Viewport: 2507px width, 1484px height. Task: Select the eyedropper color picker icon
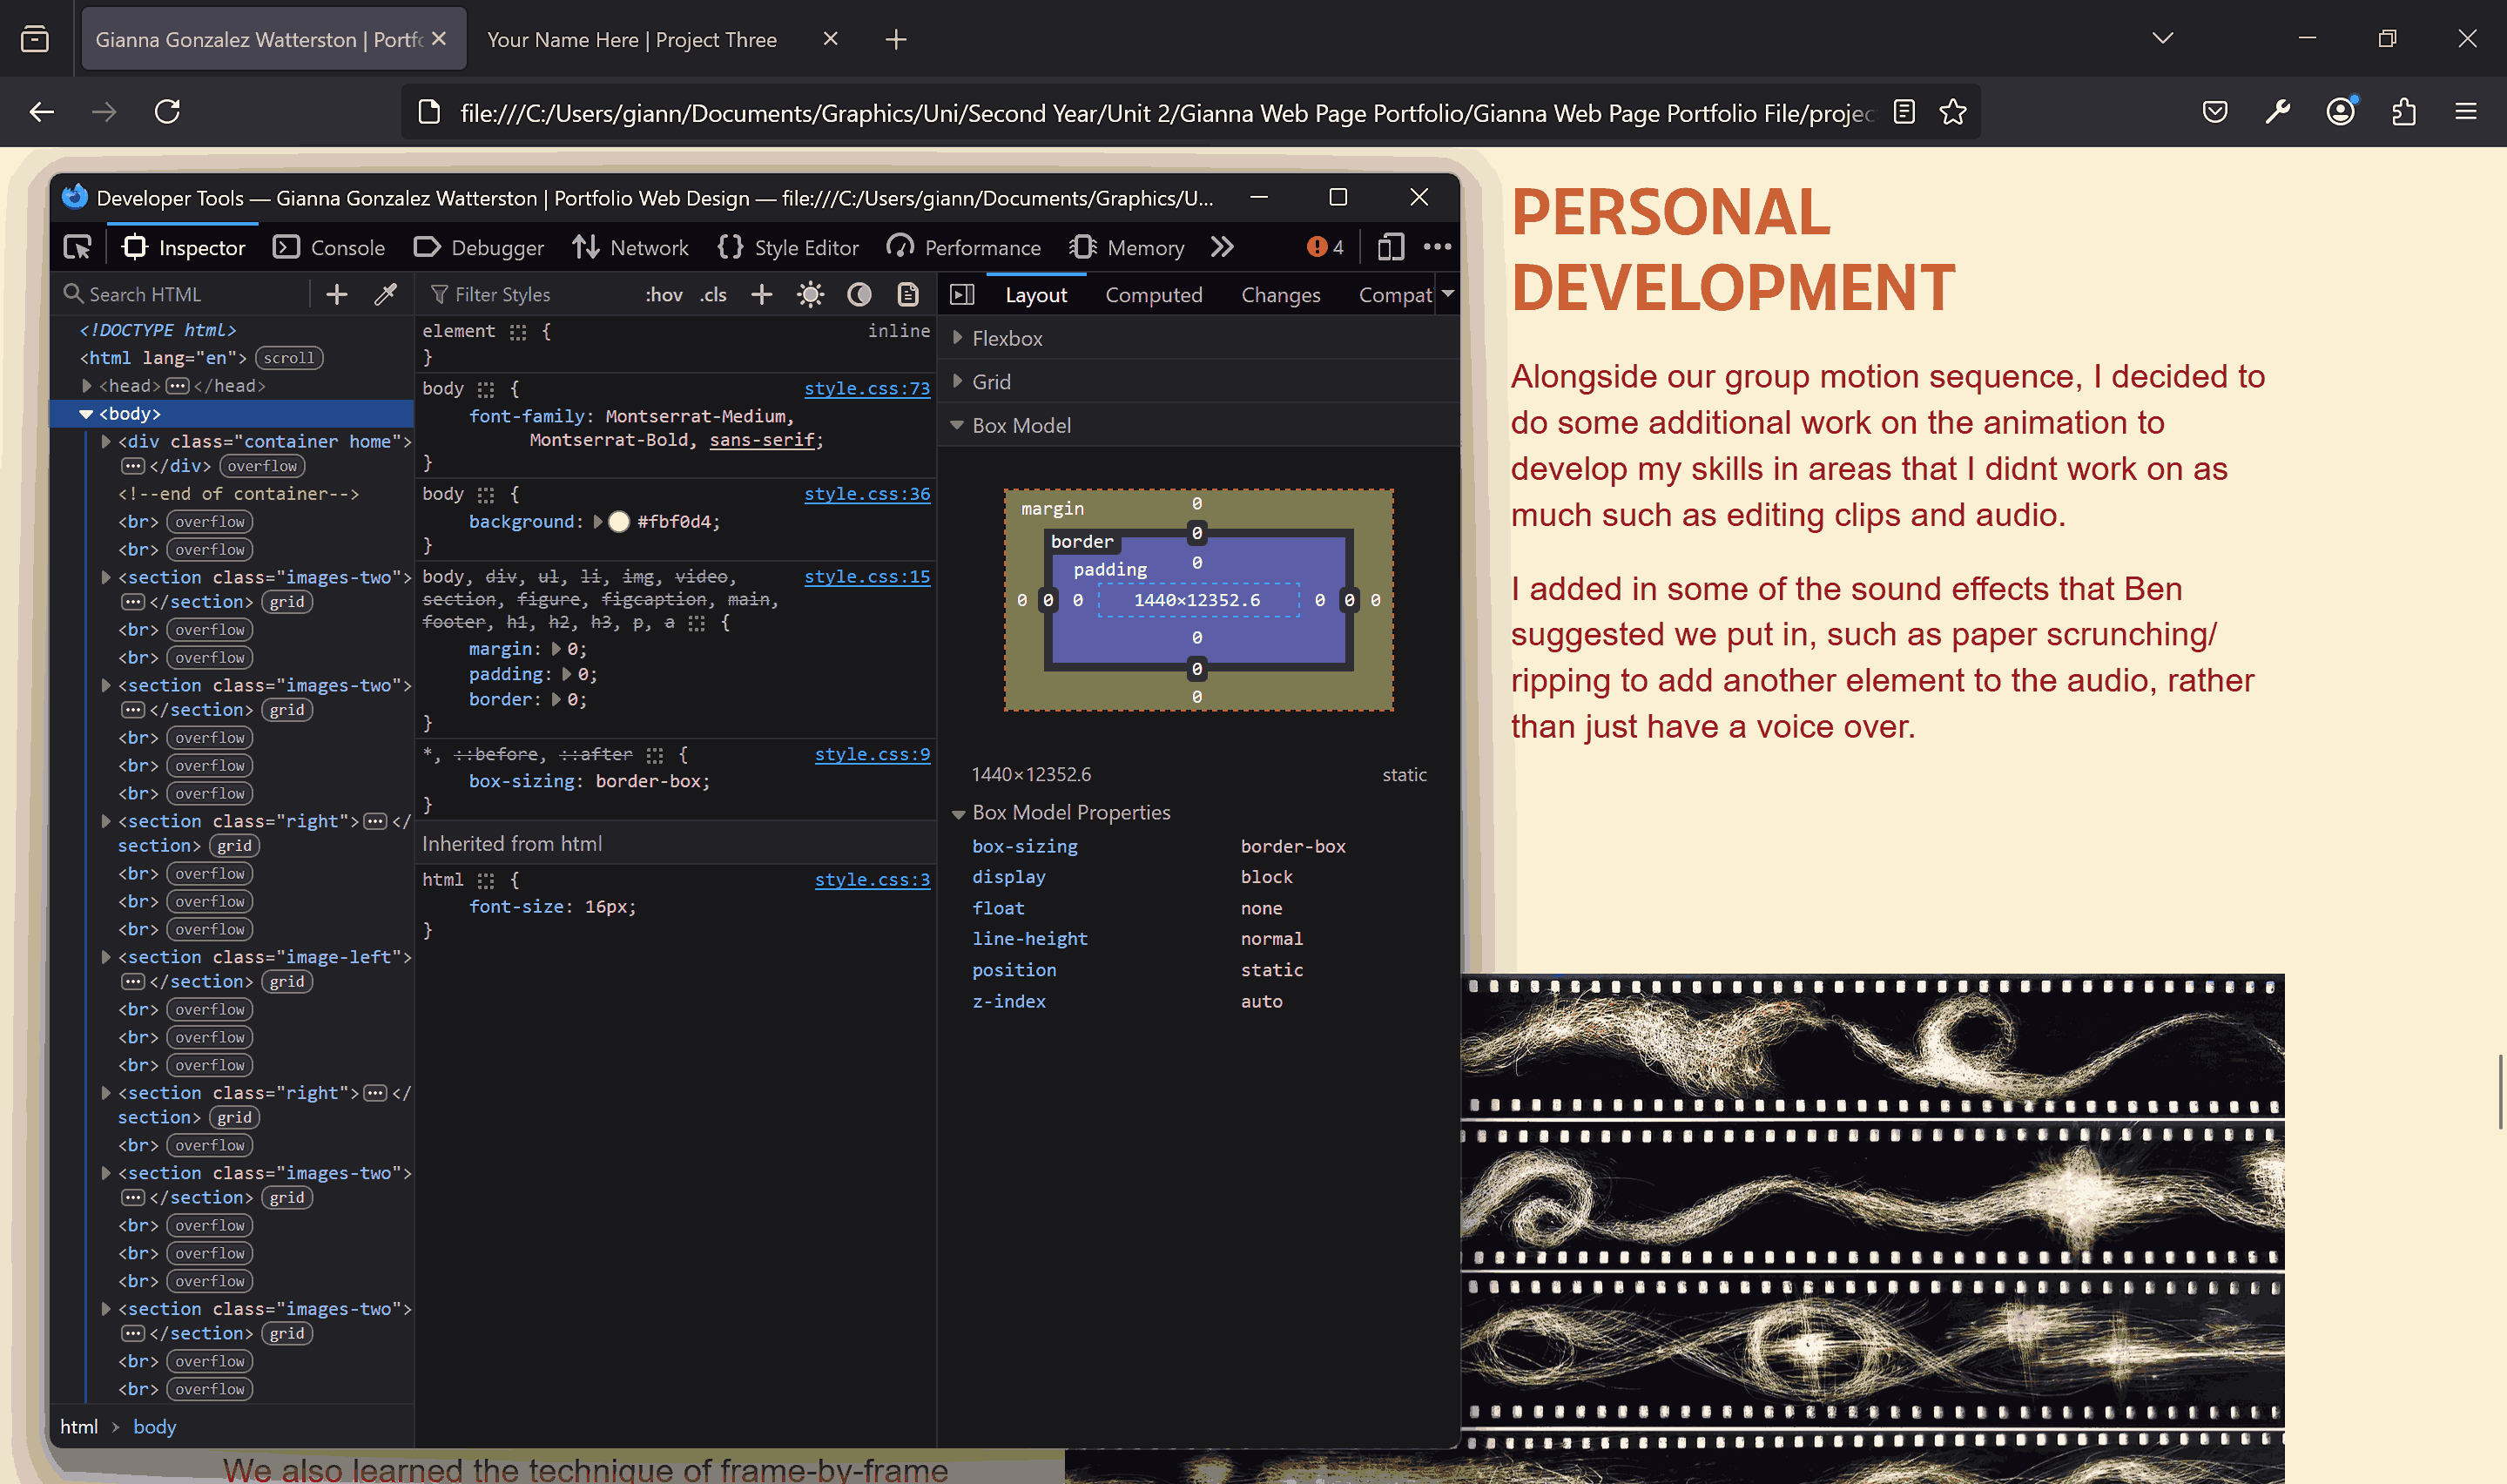click(385, 294)
